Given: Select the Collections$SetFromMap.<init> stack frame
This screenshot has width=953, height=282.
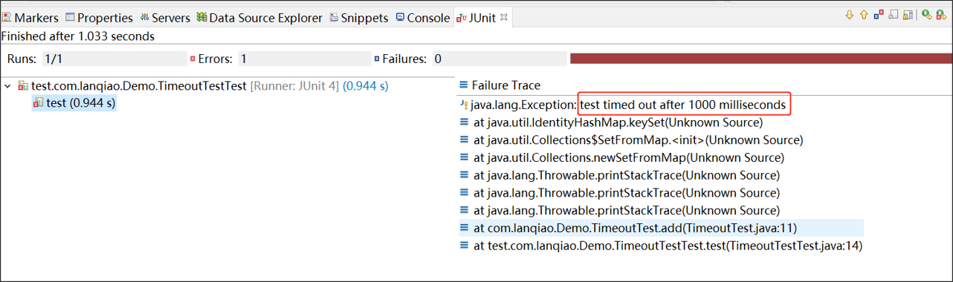Looking at the screenshot, I should [631, 140].
